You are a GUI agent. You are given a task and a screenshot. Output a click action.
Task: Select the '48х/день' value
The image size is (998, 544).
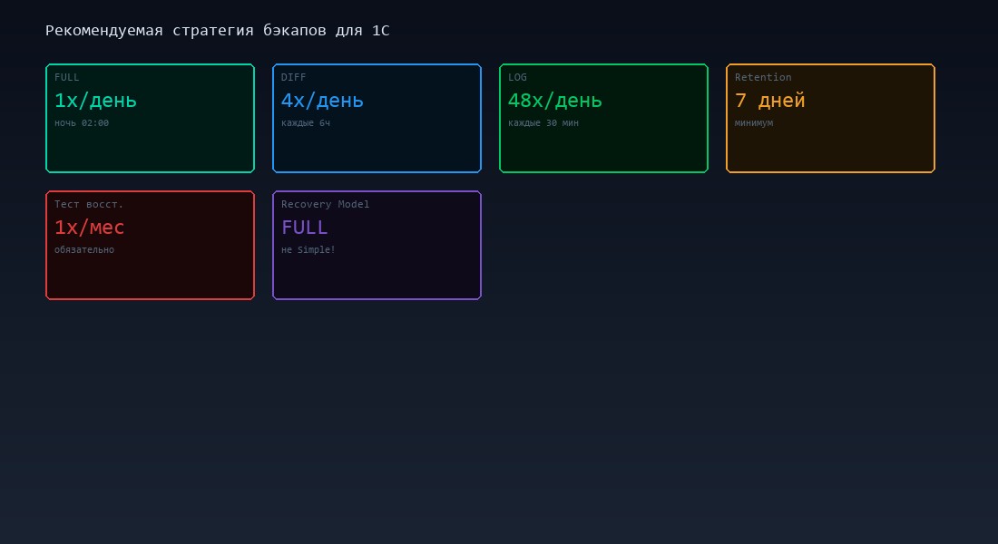tap(554, 101)
